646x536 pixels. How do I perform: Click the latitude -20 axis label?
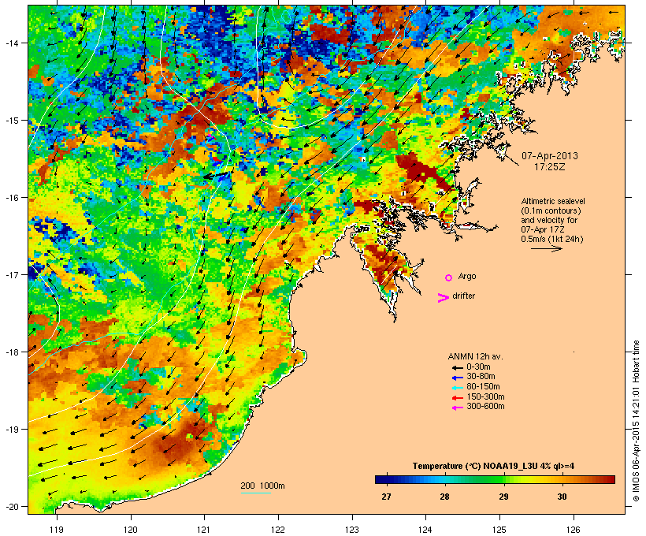(x=12, y=506)
